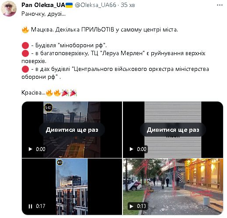Open top-left skyline video thumbnail
This screenshot has width=227, height=218.
pos(72,130)
